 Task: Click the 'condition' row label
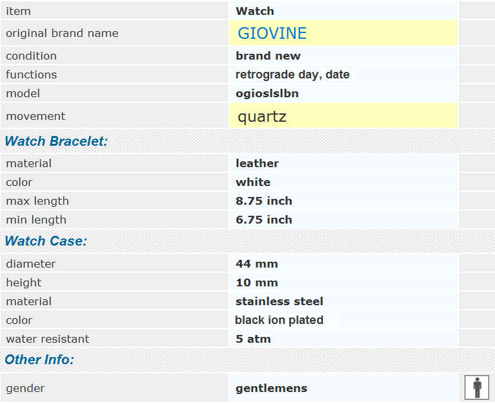click(x=31, y=56)
